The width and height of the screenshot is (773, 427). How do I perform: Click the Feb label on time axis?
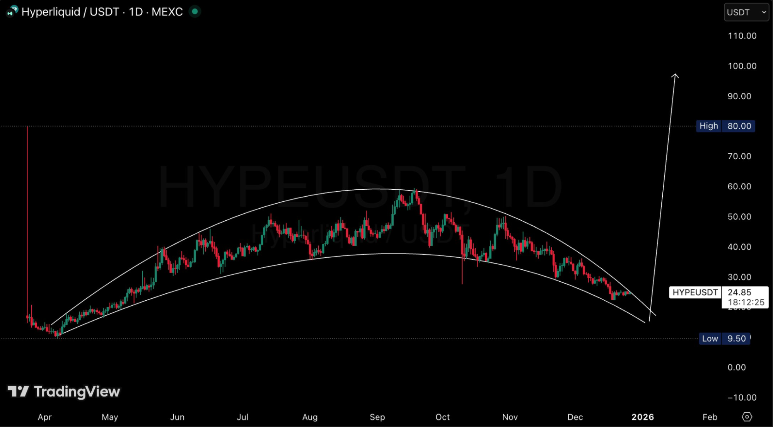(x=710, y=417)
